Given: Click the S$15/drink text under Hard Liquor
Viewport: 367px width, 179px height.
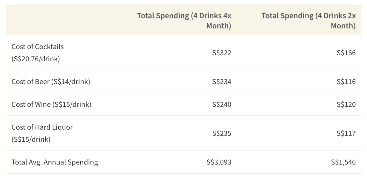Looking at the screenshot, I should (x=31, y=139).
